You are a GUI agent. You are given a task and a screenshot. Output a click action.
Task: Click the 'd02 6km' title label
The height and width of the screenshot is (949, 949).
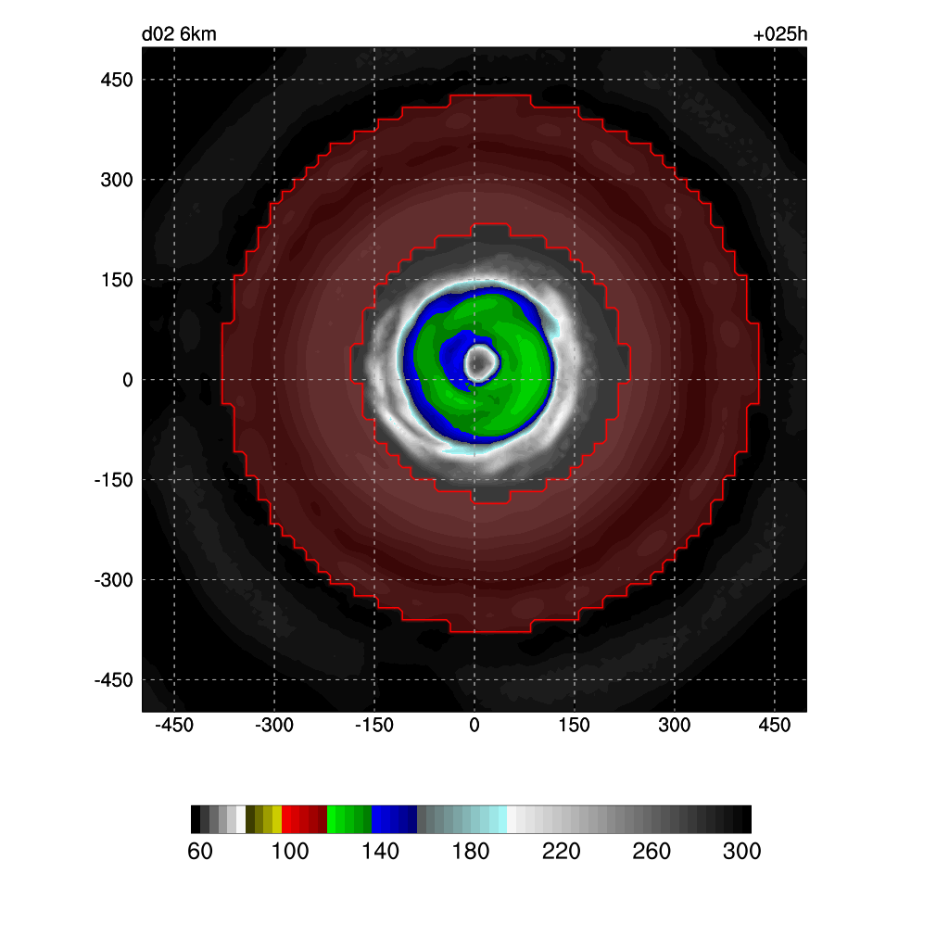[179, 34]
